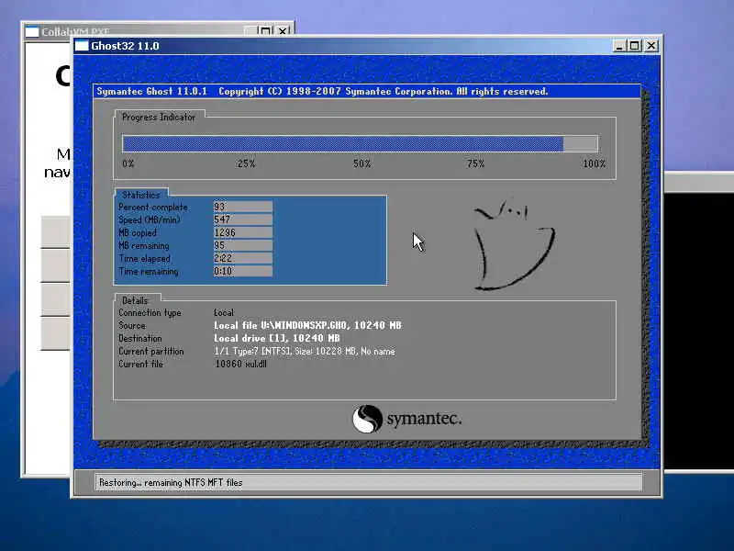Screen dimensions: 734x551
Task: Click the 75% progress scale marker
Action: pos(475,163)
